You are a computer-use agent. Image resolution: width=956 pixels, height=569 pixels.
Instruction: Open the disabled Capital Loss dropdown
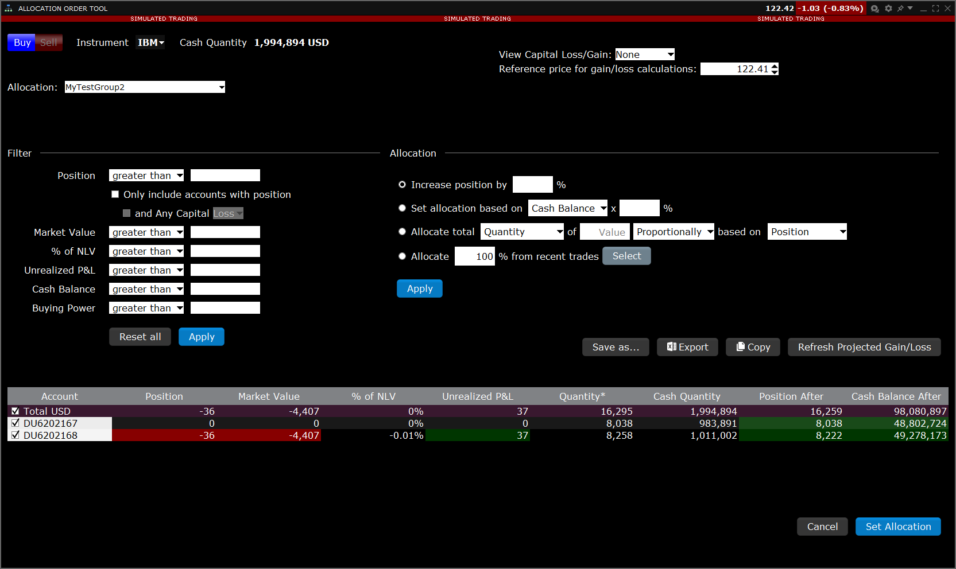(228, 213)
